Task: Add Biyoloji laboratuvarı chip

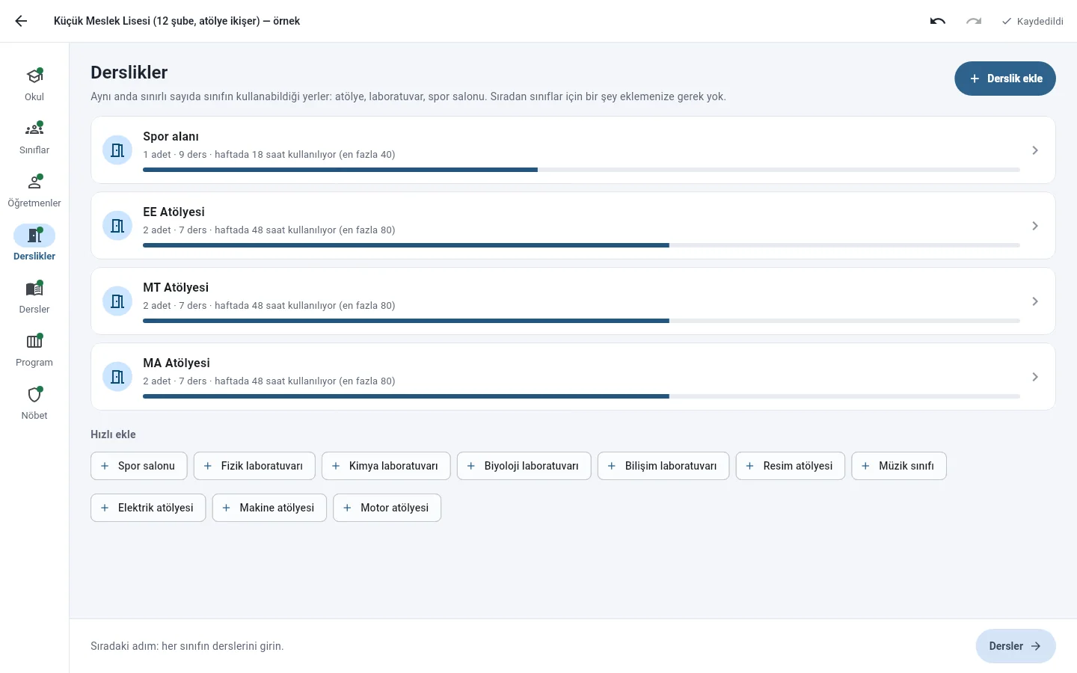Action: click(x=524, y=466)
